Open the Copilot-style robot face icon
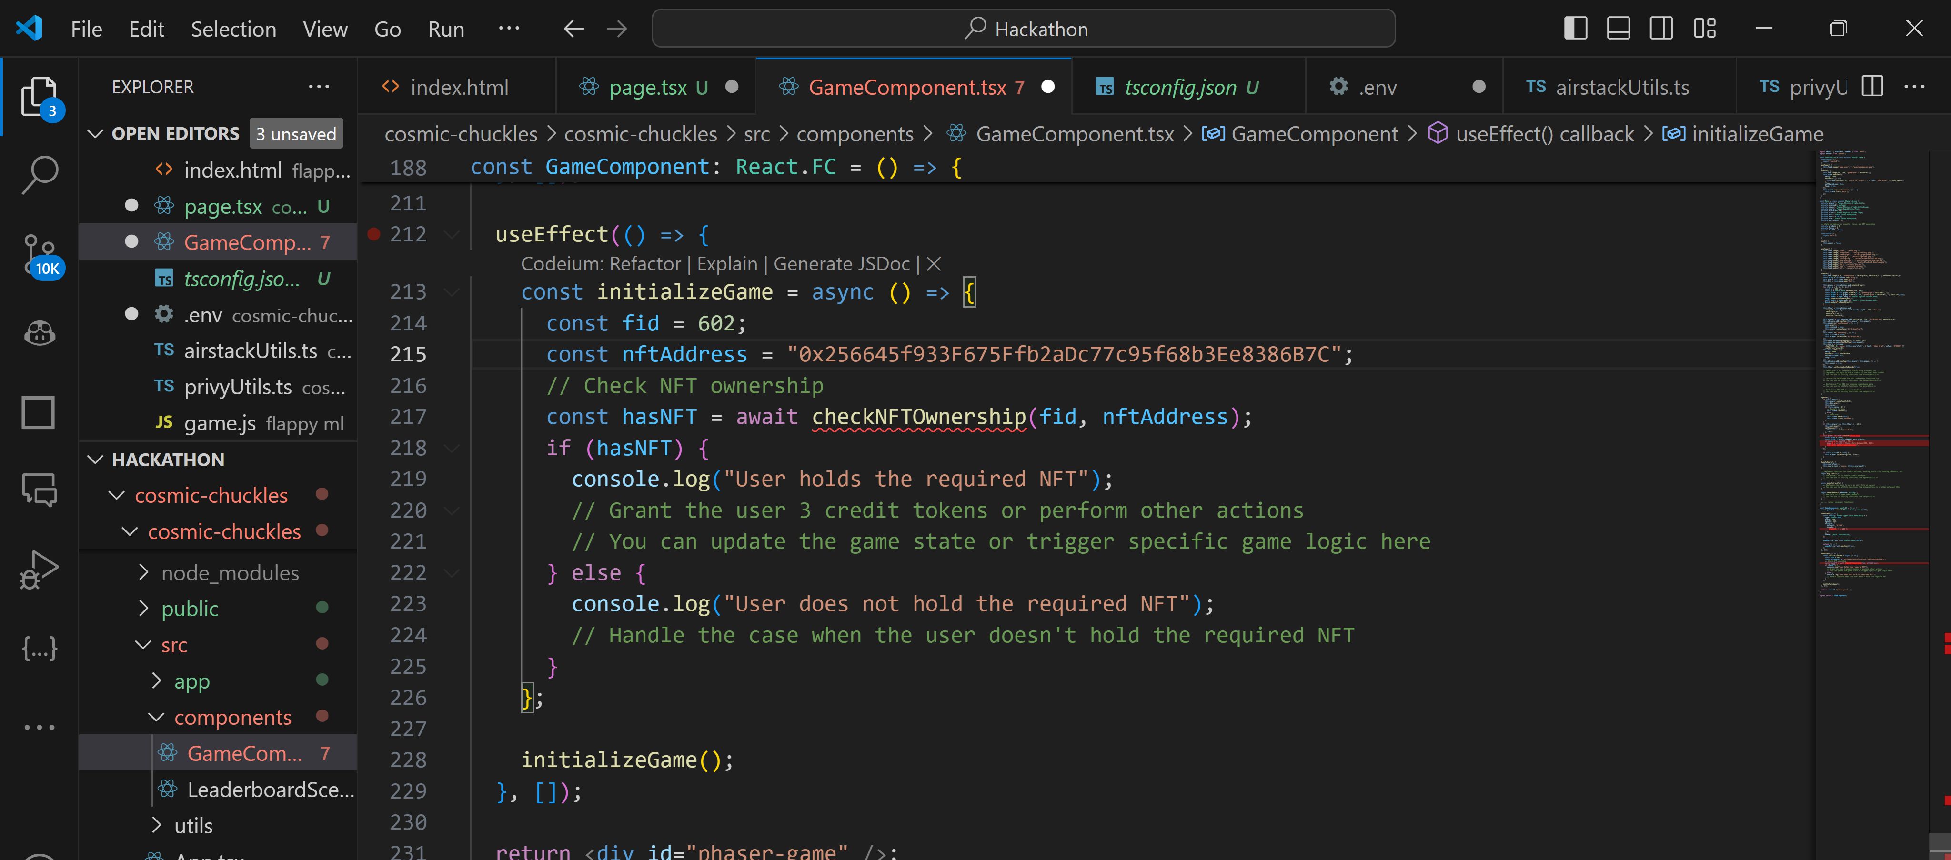The height and width of the screenshot is (860, 1951). pos(40,333)
